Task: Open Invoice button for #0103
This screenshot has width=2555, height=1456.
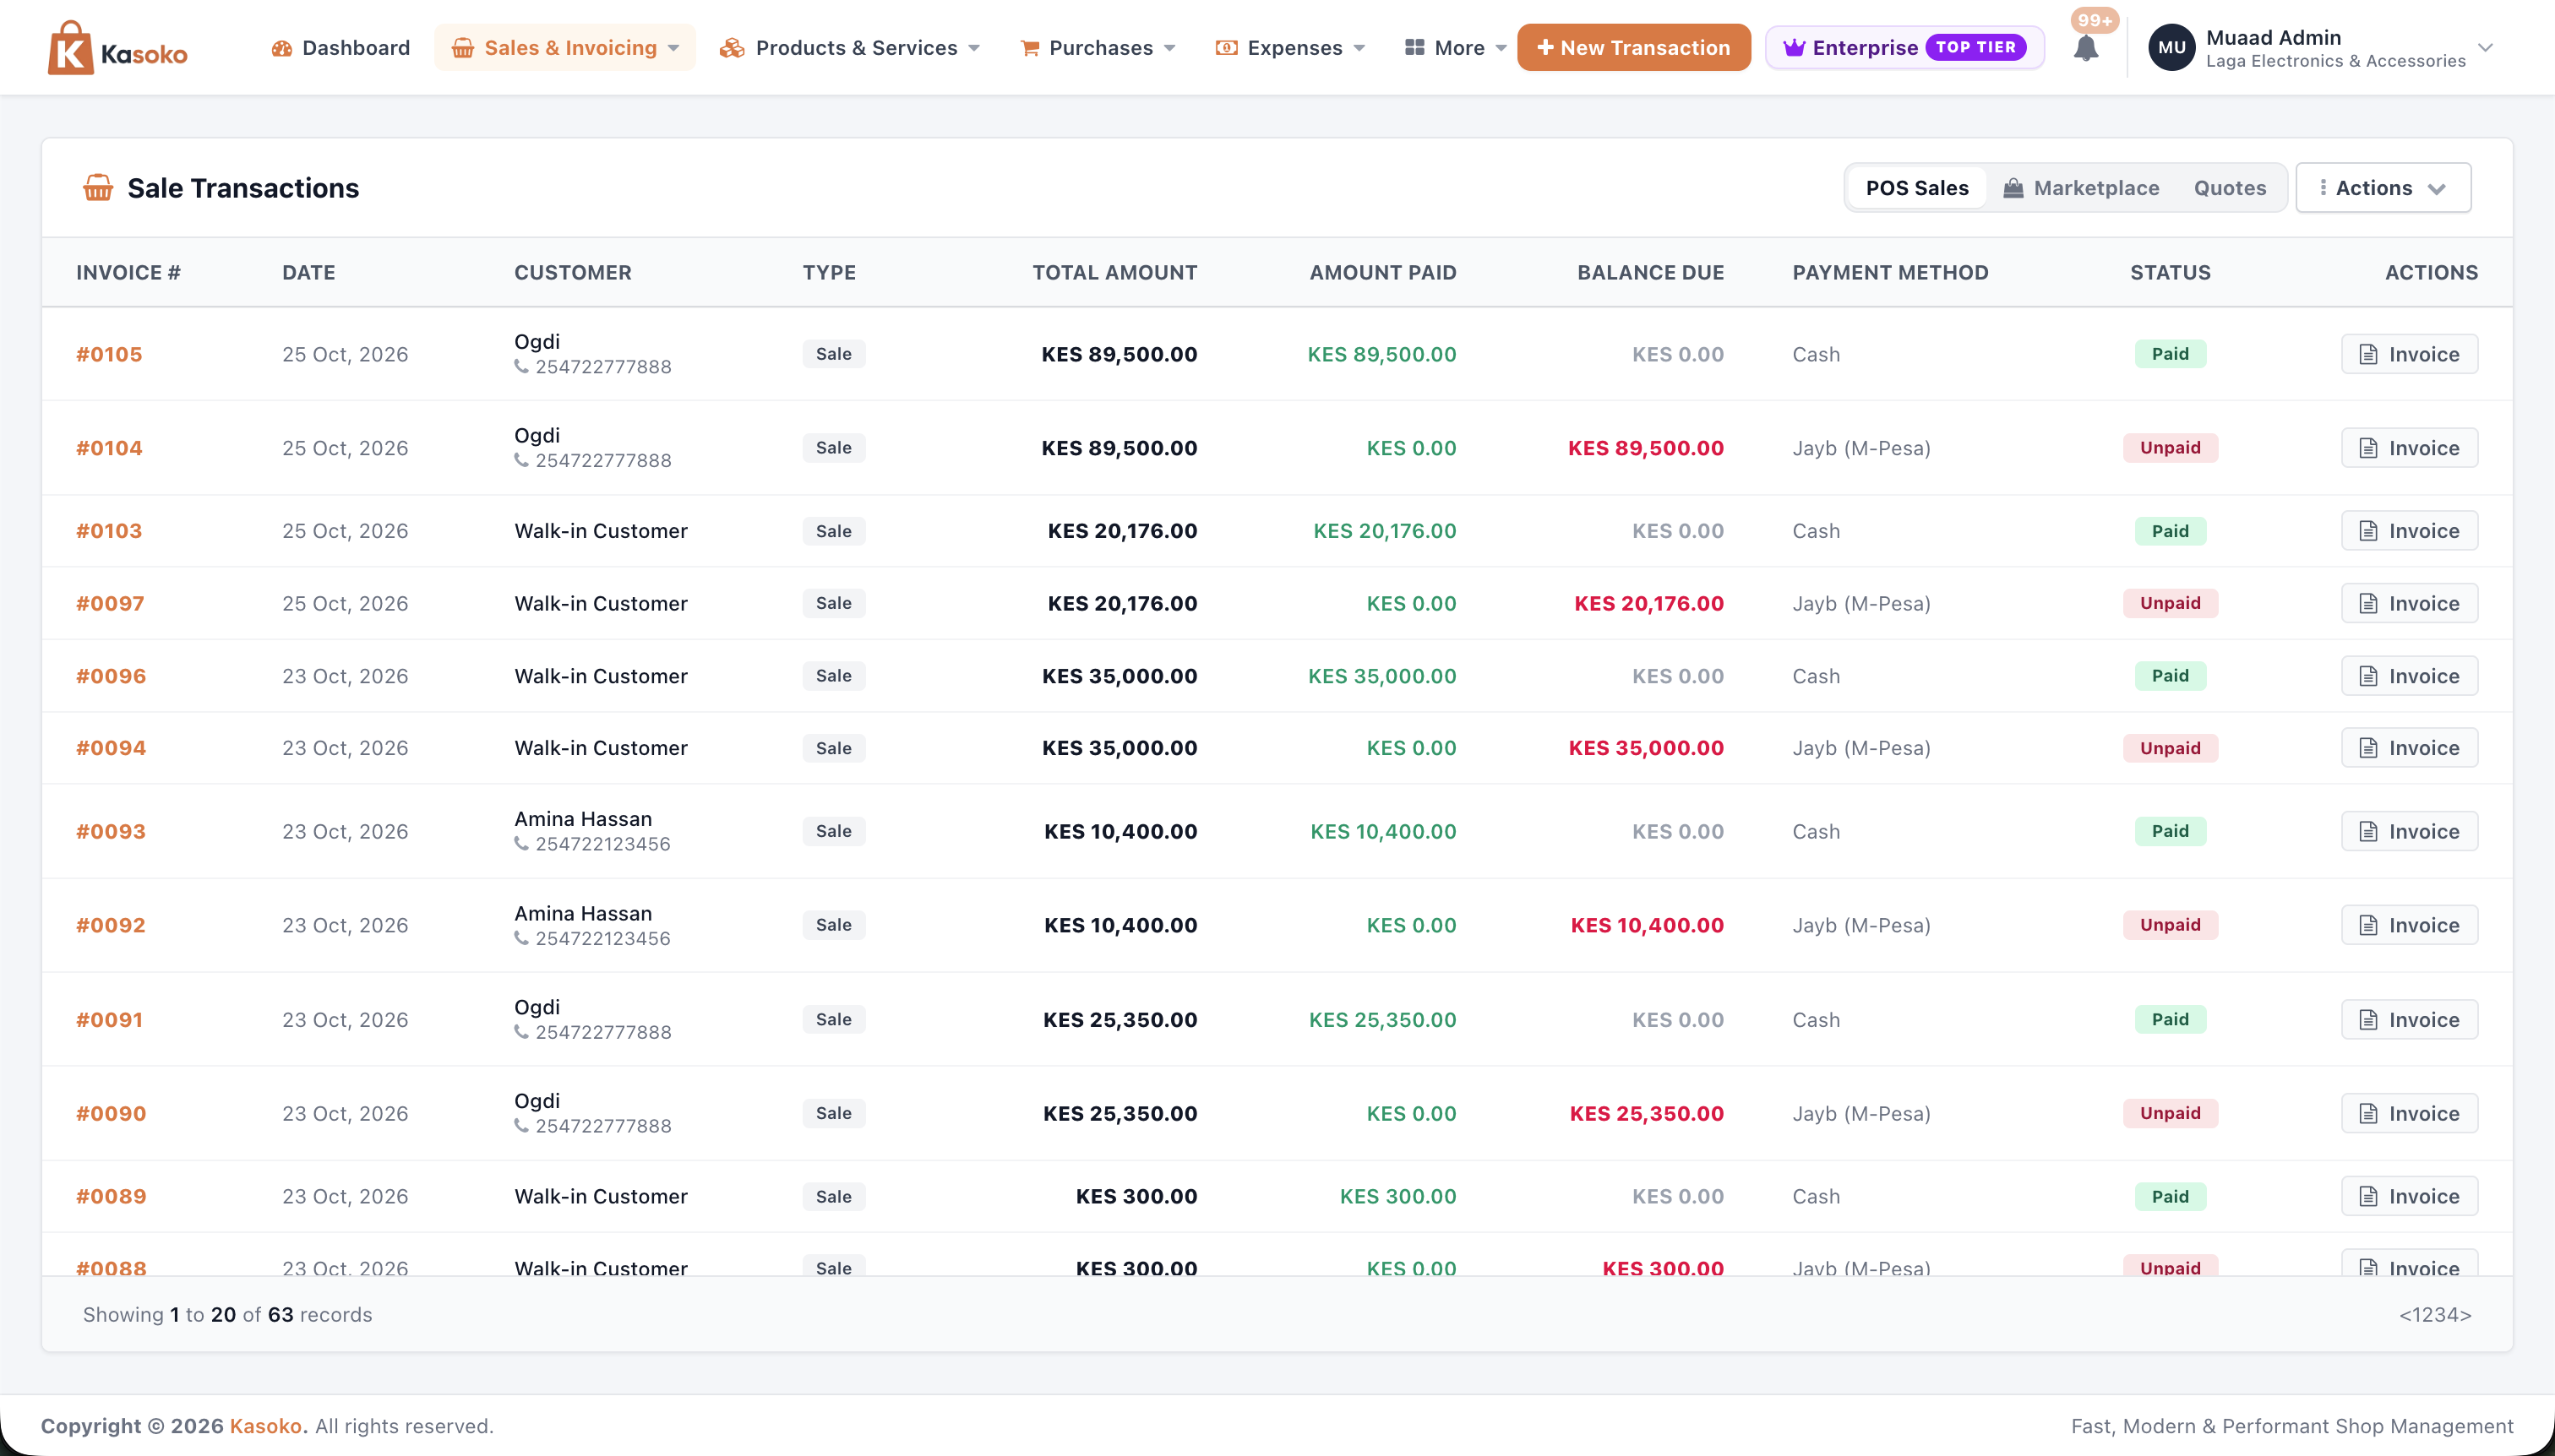Action: point(2409,531)
